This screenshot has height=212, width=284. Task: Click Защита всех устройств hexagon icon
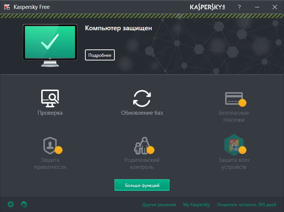234,145
